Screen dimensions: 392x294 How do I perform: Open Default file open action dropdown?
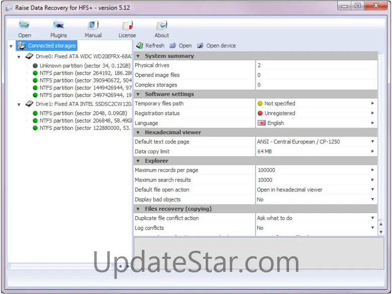click(x=372, y=189)
